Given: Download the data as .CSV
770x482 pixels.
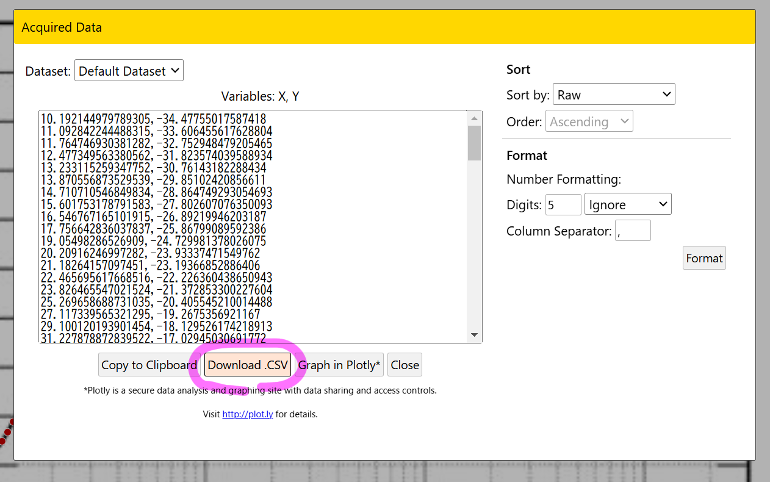Looking at the screenshot, I should tap(247, 365).
